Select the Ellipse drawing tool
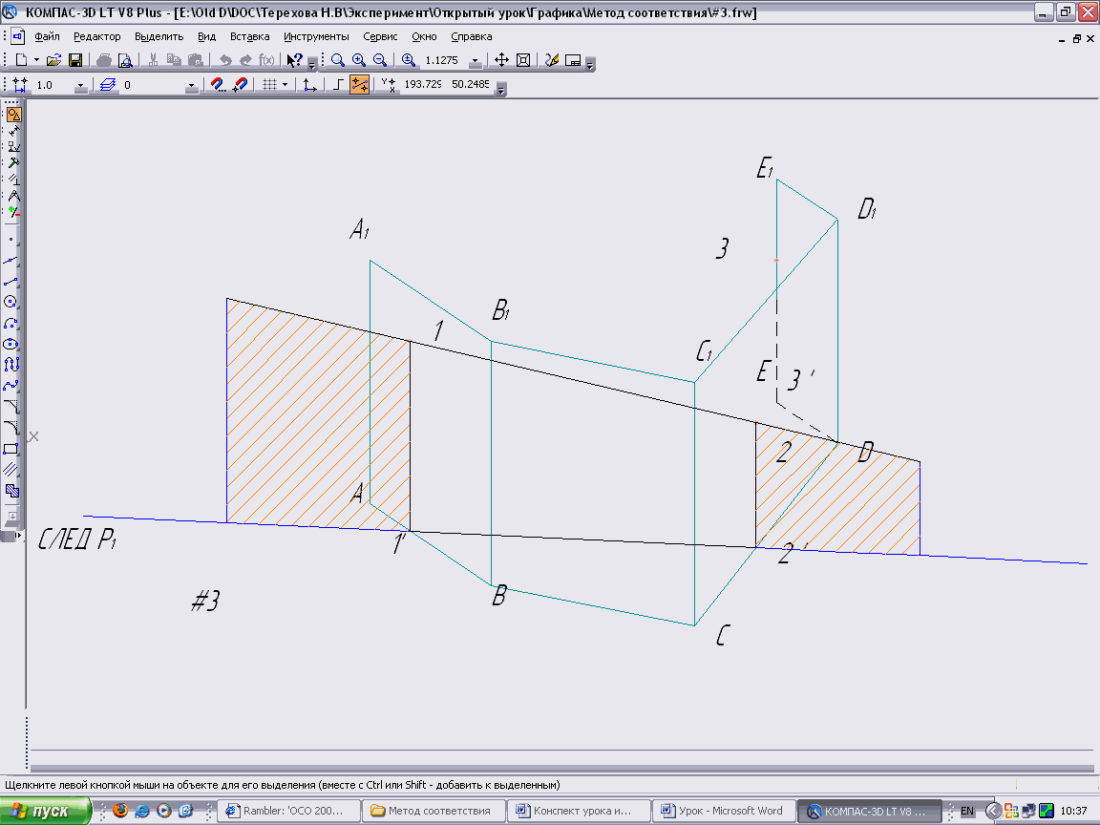This screenshot has width=1100, height=825. pyautogui.click(x=12, y=343)
